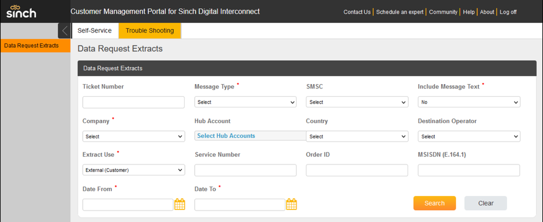
Task: Open the Message Type dropdown
Action: [x=246, y=102]
